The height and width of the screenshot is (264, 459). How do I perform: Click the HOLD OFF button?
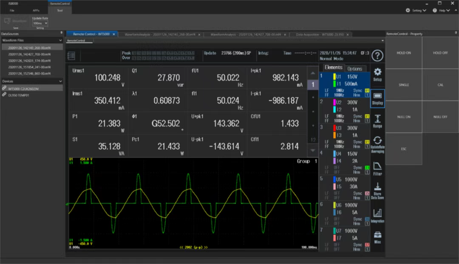[x=440, y=53]
